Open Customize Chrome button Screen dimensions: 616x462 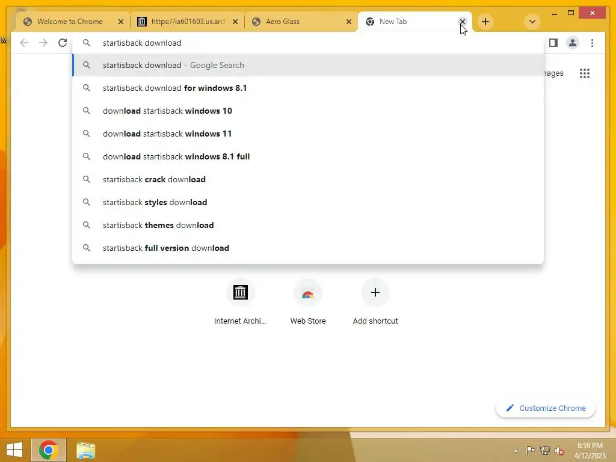coord(545,408)
